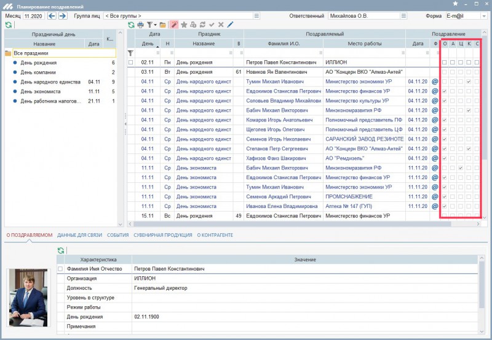Open the Форма E-m@il dropdown
Screen dimensions: 492x340
[x=483, y=16]
